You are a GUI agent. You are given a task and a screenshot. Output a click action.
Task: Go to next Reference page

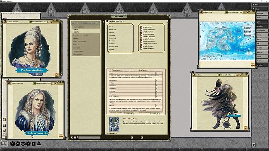[142, 137]
